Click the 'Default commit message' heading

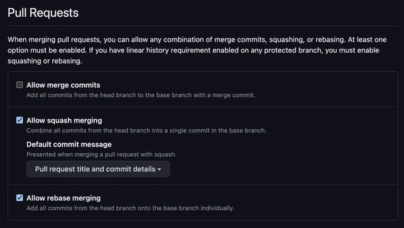click(x=69, y=144)
